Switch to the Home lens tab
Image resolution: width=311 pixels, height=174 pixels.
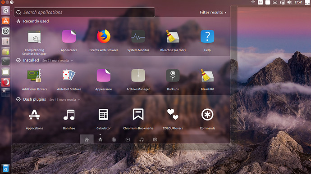[87, 139]
